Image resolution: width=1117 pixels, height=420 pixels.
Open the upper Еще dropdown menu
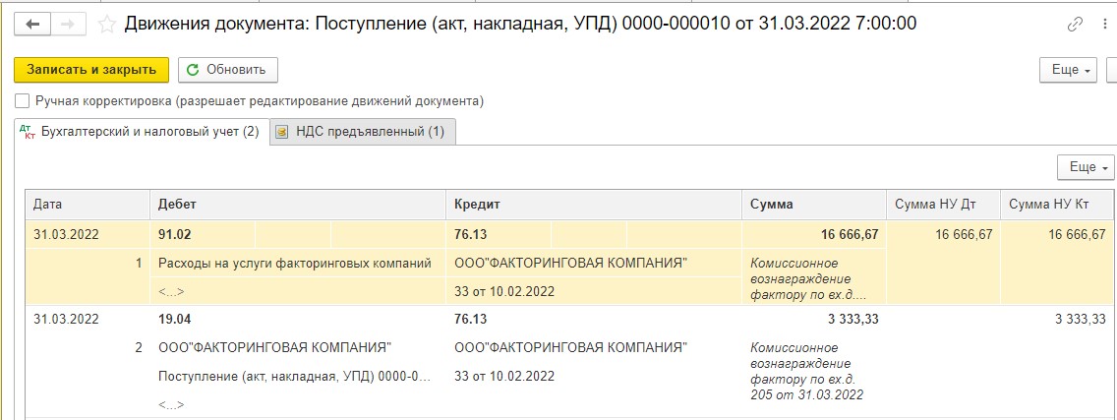tap(1069, 71)
